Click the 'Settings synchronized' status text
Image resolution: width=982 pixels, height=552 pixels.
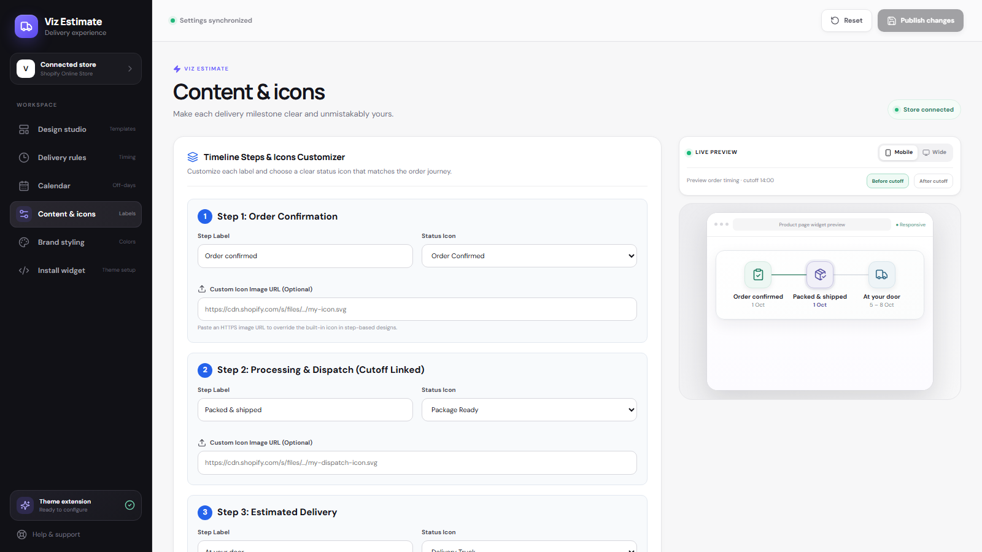click(216, 20)
